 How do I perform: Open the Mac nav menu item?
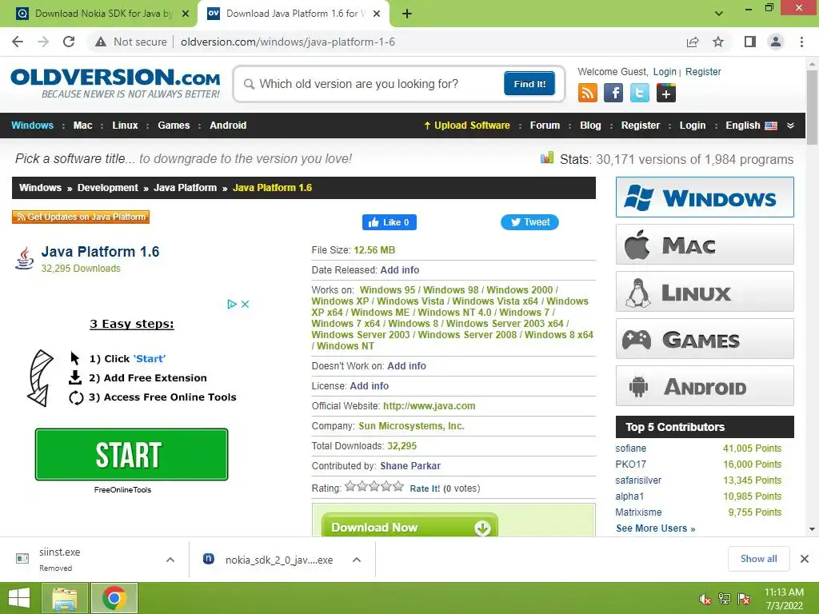(x=82, y=126)
